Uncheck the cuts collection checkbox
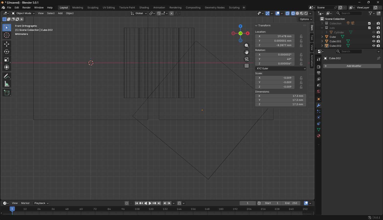The width and height of the screenshot is (383, 220). pyautogui.click(x=369, y=28)
